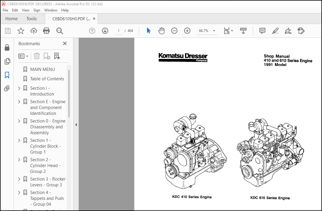Click the find current bookmark icon
The image size is (322, 211).
tap(57, 56)
